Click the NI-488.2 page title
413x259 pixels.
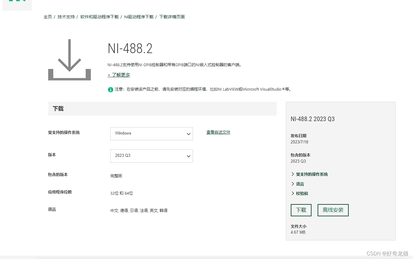pos(130,49)
